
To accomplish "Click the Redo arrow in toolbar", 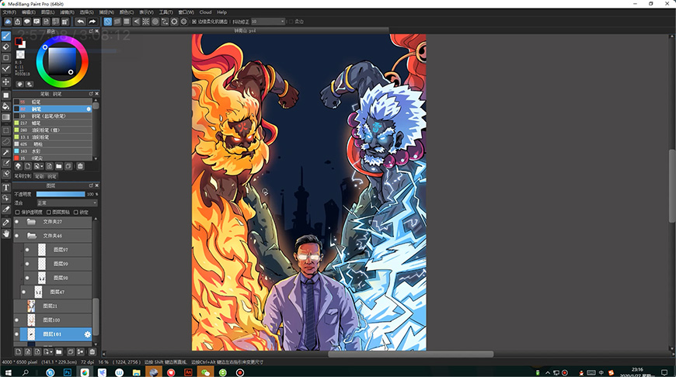I will pyautogui.click(x=92, y=22).
